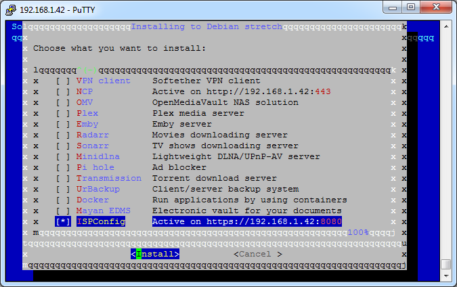Click 'Run applications by using containers' description
This screenshot has width=457, height=287.
point(249,200)
